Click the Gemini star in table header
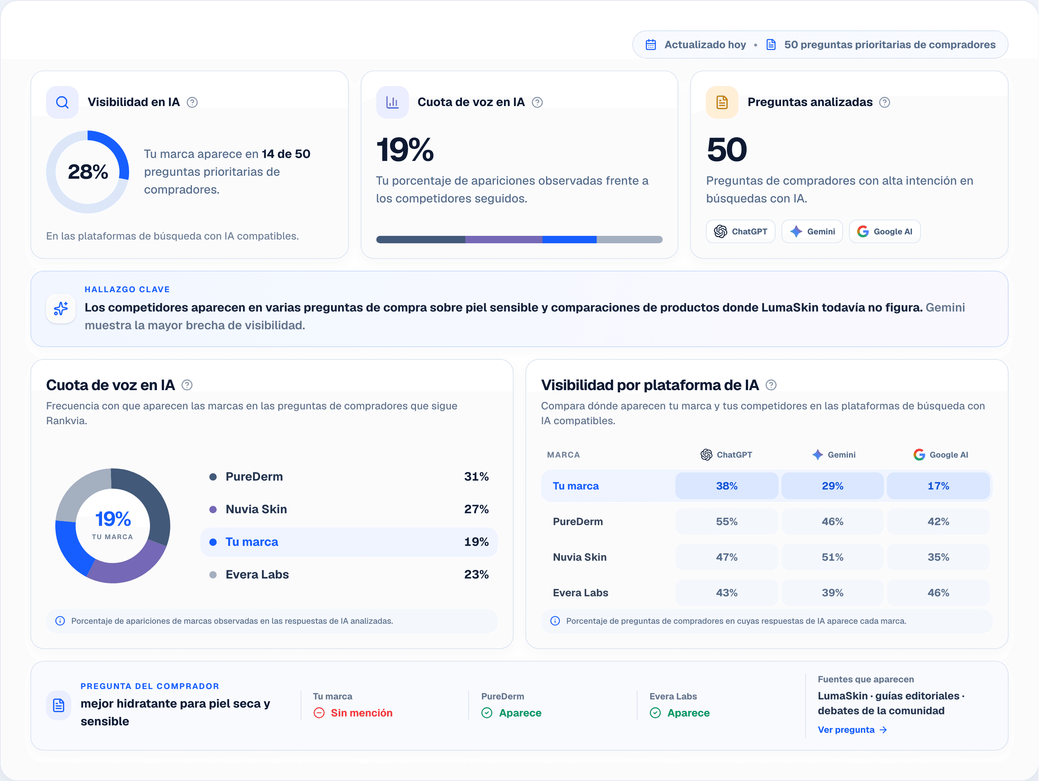1039x781 pixels. pyautogui.click(x=818, y=454)
